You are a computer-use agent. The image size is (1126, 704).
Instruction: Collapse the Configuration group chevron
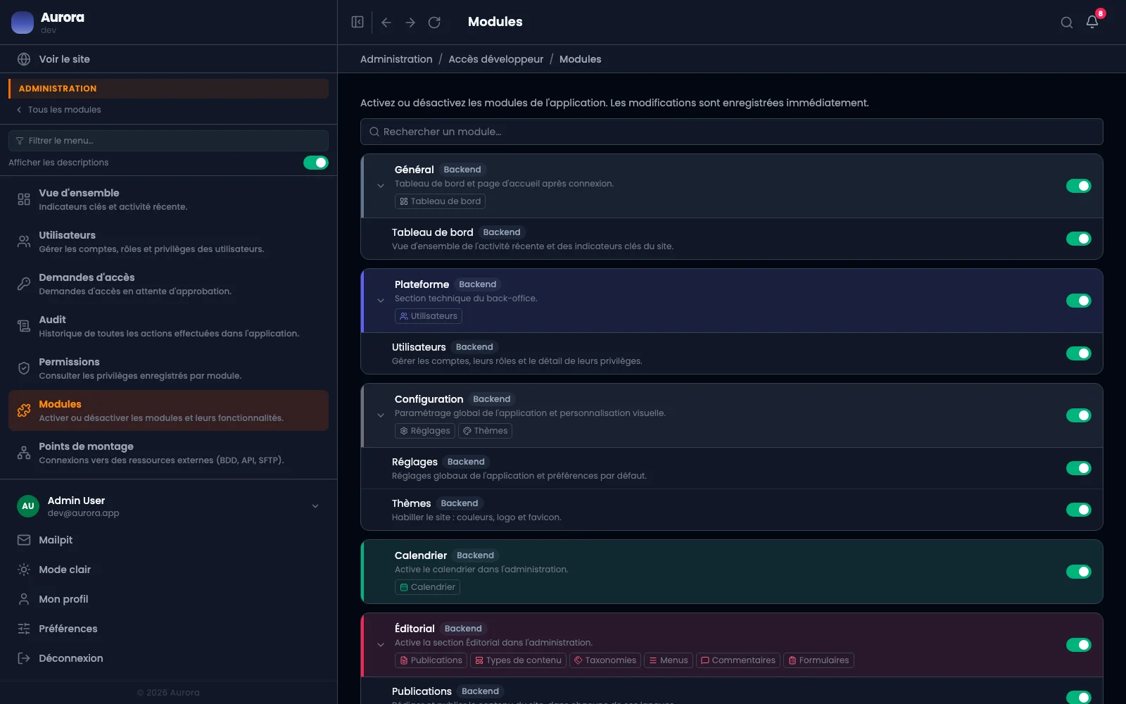tap(381, 415)
